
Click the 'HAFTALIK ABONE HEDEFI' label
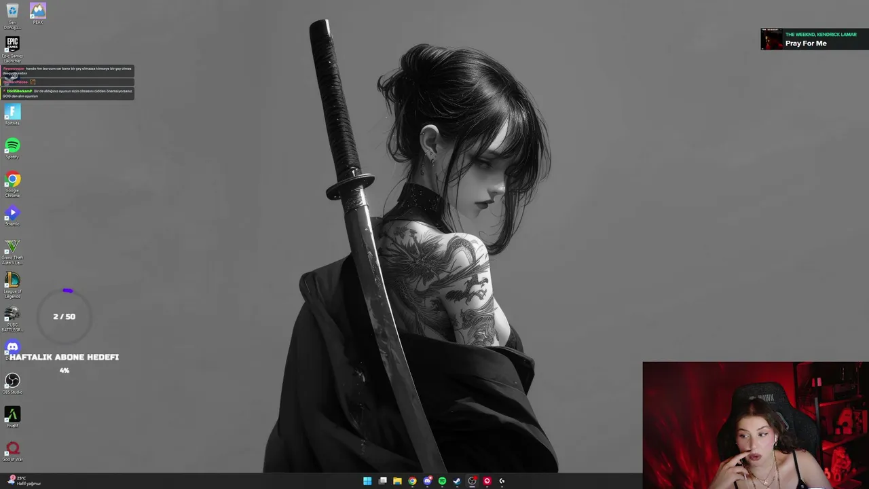click(x=64, y=357)
